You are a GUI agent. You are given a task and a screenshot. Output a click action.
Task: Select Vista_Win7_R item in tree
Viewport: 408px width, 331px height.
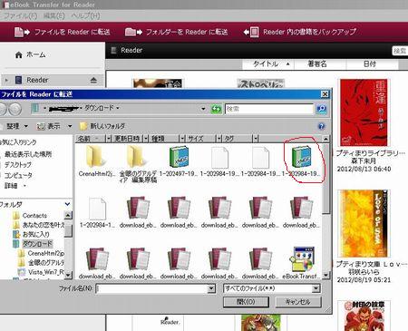pos(41,272)
